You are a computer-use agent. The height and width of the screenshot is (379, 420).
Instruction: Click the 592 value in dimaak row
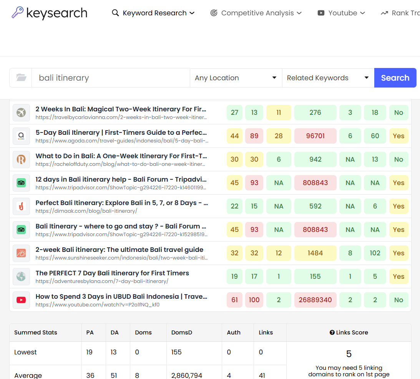point(315,206)
